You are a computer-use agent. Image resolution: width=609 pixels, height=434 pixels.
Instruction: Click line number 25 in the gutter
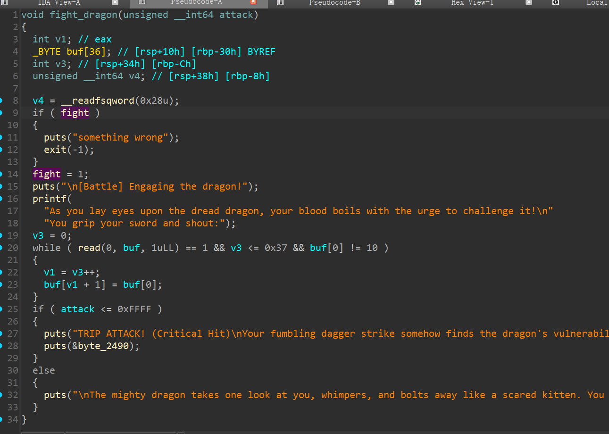(13, 309)
